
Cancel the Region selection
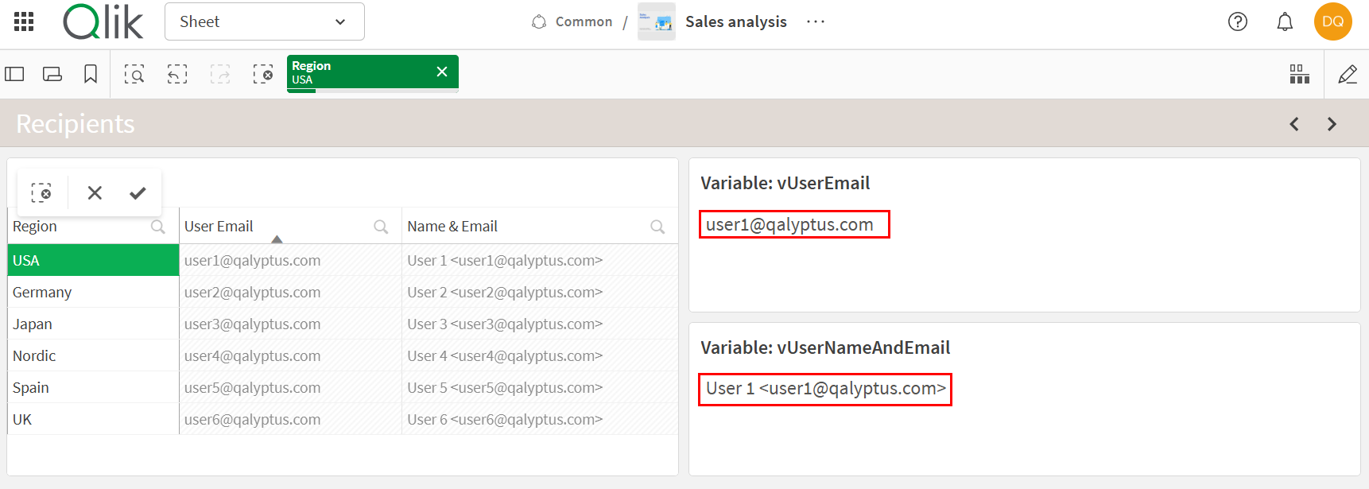click(95, 192)
